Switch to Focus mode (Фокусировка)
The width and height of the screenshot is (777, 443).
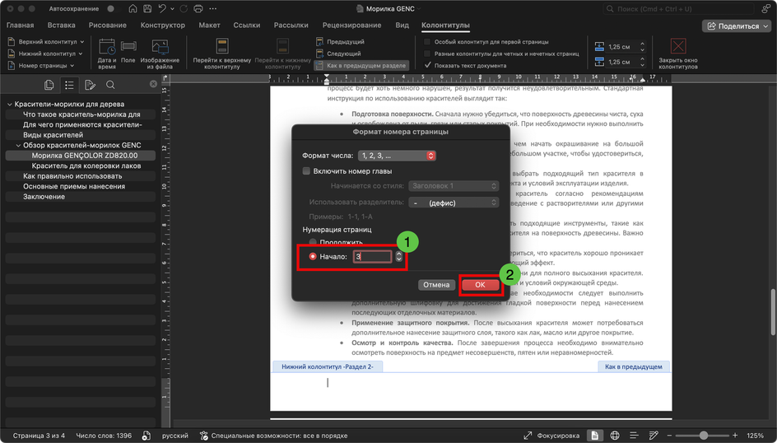[x=552, y=436]
